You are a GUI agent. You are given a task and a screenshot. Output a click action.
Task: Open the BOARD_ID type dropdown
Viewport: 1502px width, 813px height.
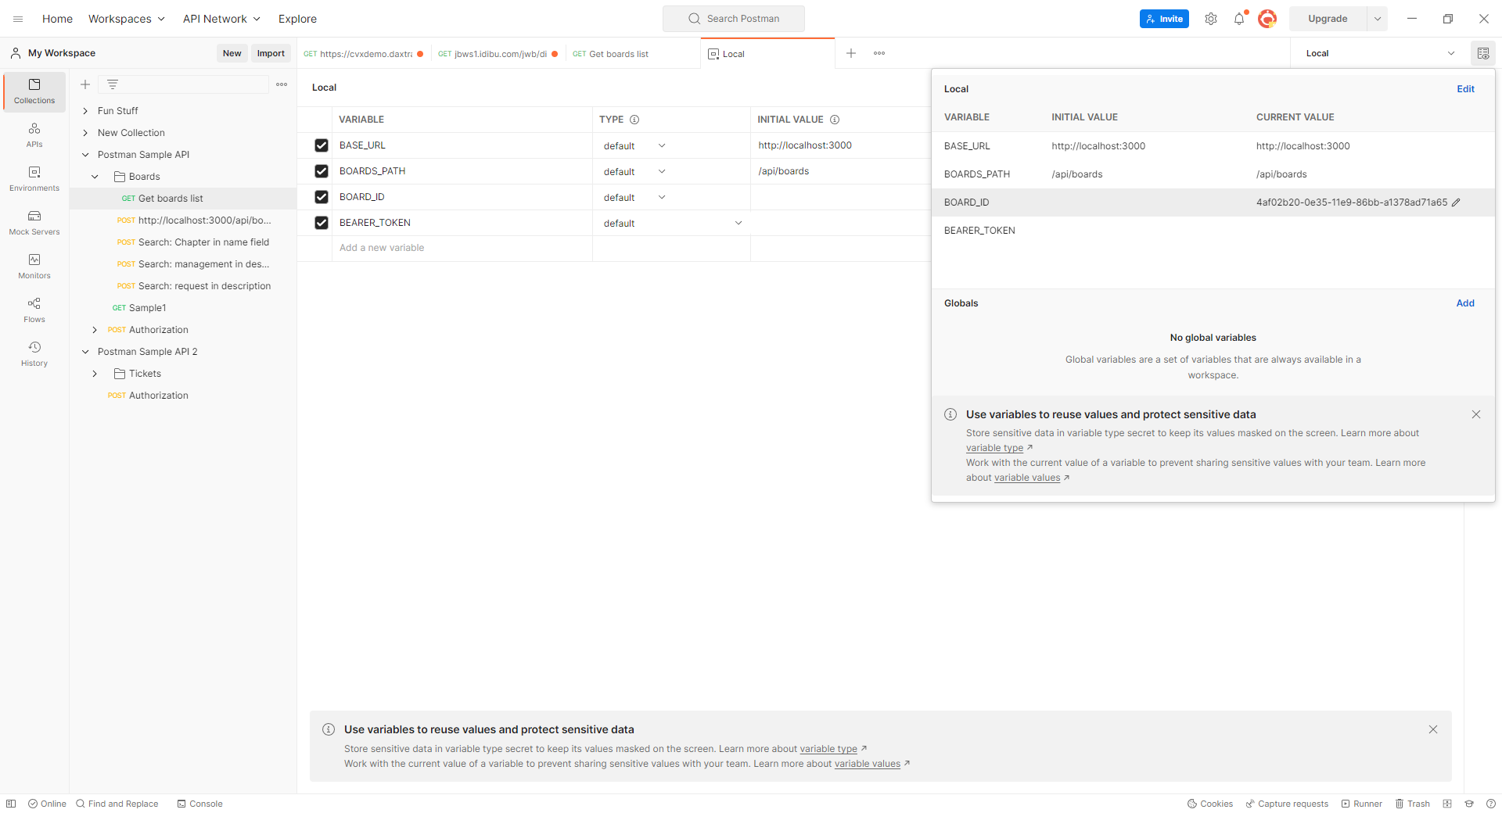click(634, 198)
